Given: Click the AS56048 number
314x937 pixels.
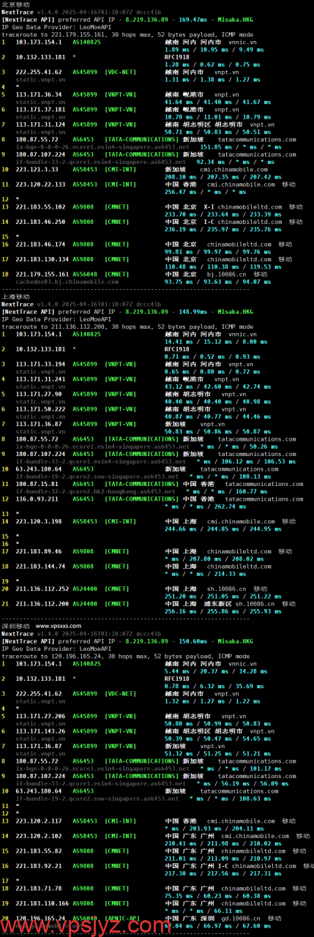Looking at the screenshot, I should [x=86, y=275].
